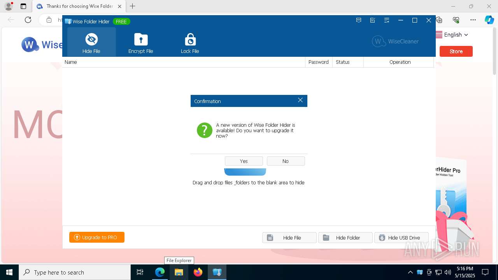Screen dimensions: 498x280
Task: Click the taskbar search box
Action: (x=75, y=272)
